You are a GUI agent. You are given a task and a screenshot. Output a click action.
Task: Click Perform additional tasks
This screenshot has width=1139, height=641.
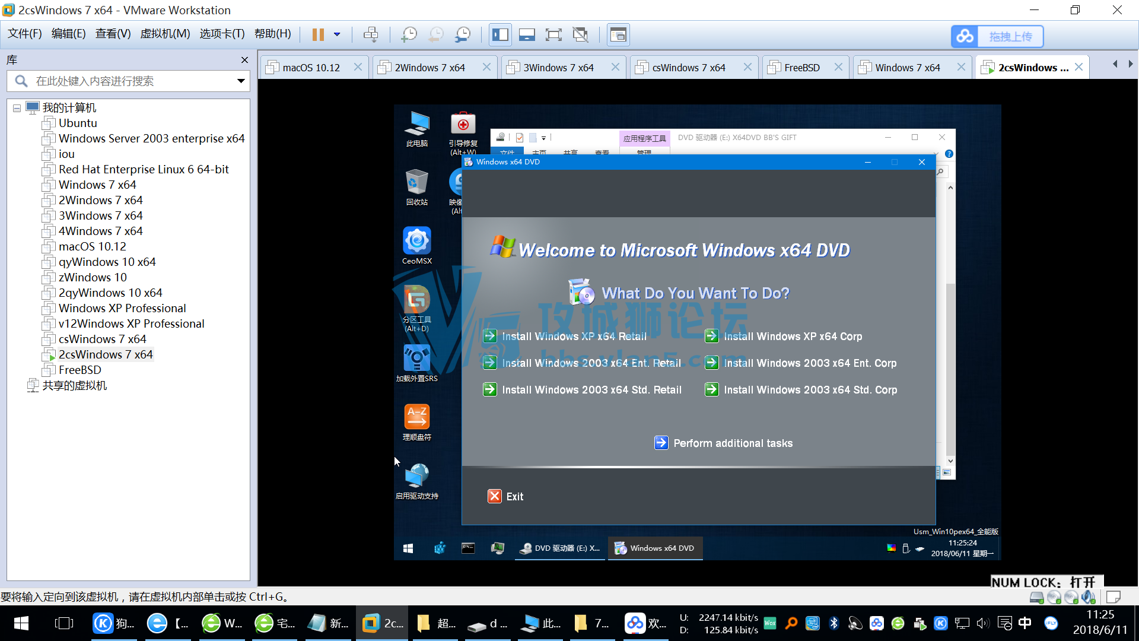(x=724, y=443)
